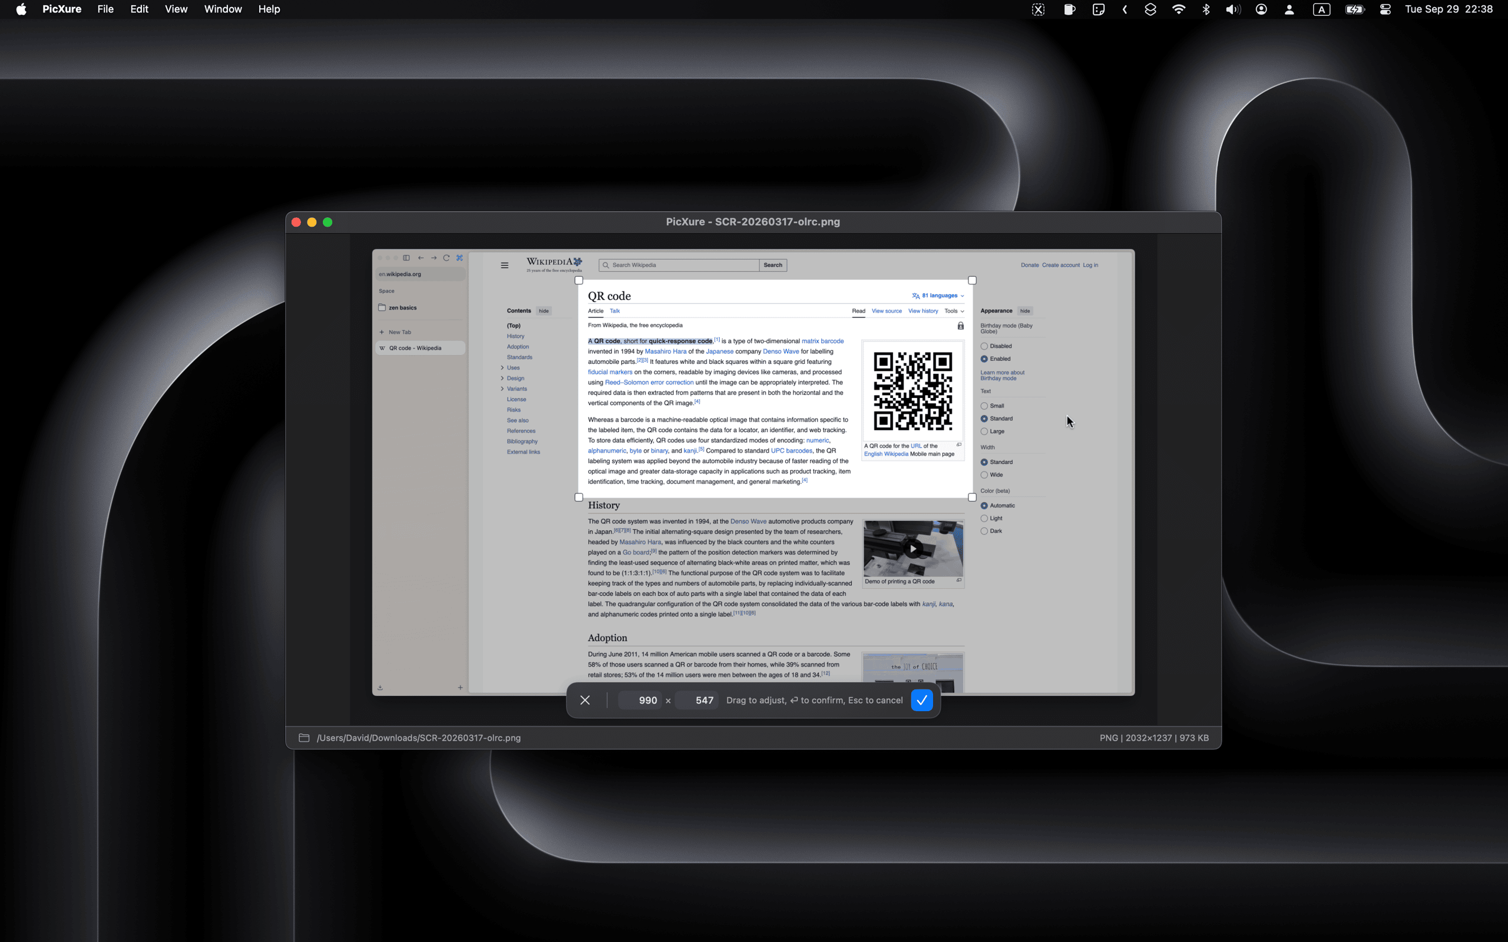The width and height of the screenshot is (1508, 942).
Task: Click the crop height field showing 547
Action: click(x=696, y=700)
